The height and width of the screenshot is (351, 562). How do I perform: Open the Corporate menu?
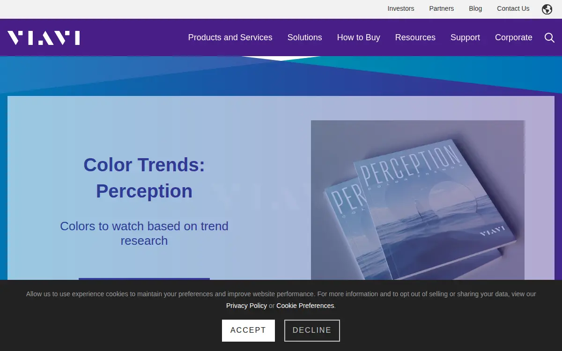click(x=514, y=37)
